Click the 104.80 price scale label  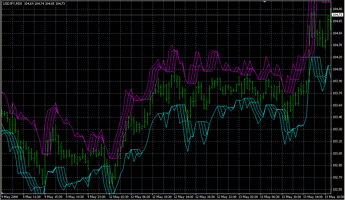click(338, 9)
